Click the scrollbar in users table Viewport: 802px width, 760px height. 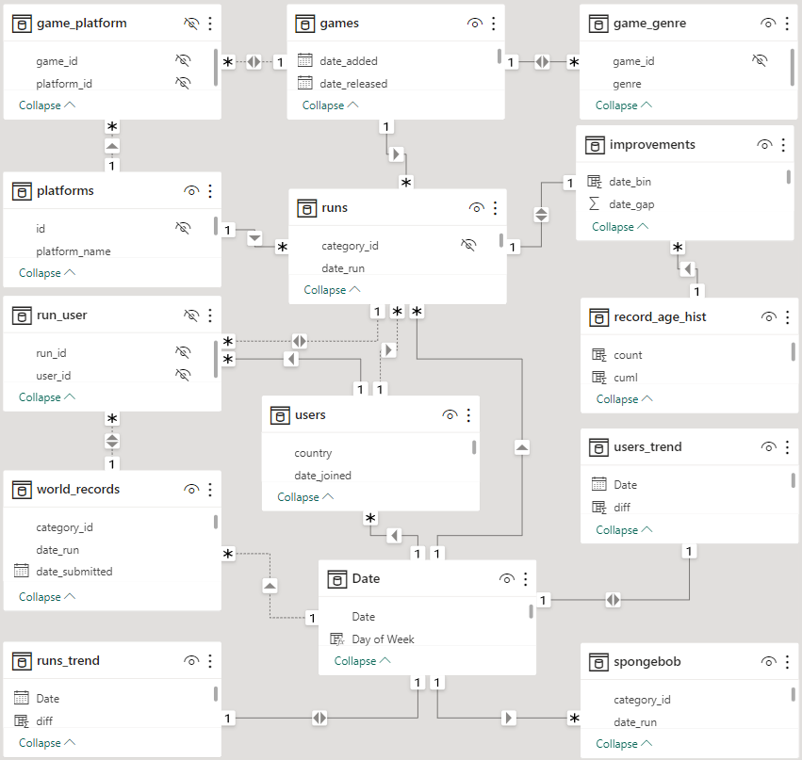point(474,446)
